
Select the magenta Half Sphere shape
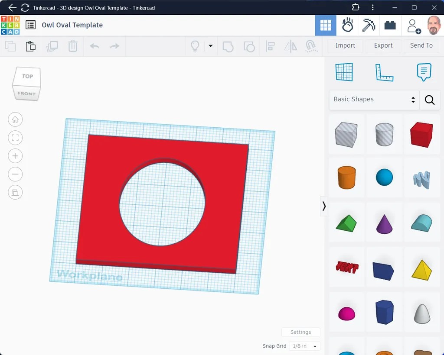[x=346, y=314]
